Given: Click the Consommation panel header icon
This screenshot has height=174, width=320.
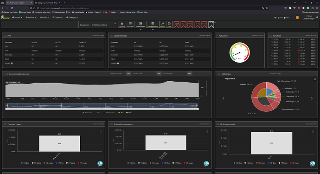Looking at the screenshot, I should click(111, 36).
